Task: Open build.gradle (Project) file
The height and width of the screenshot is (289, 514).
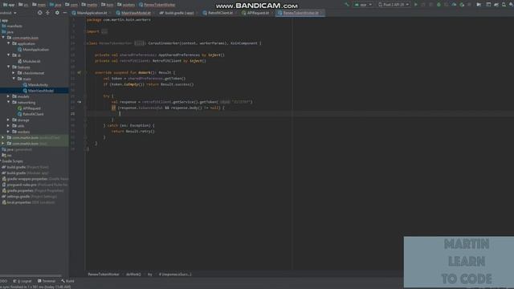Action: pyautogui.click(x=25, y=167)
